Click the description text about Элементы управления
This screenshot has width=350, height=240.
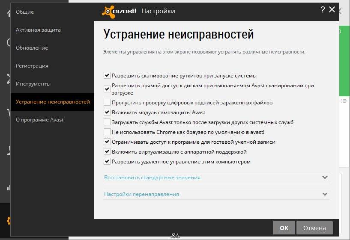click(204, 52)
